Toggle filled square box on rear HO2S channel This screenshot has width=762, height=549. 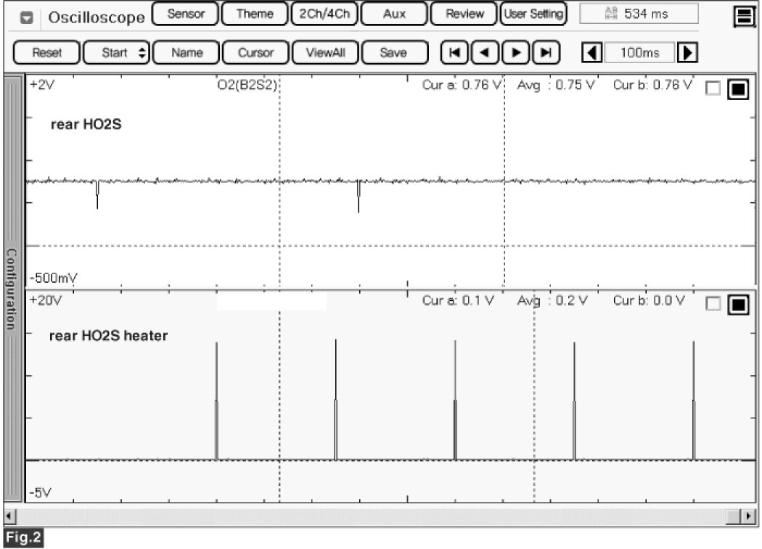tap(737, 88)
